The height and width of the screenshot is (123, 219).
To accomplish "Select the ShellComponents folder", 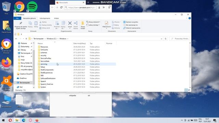I will tap(47, 70).
